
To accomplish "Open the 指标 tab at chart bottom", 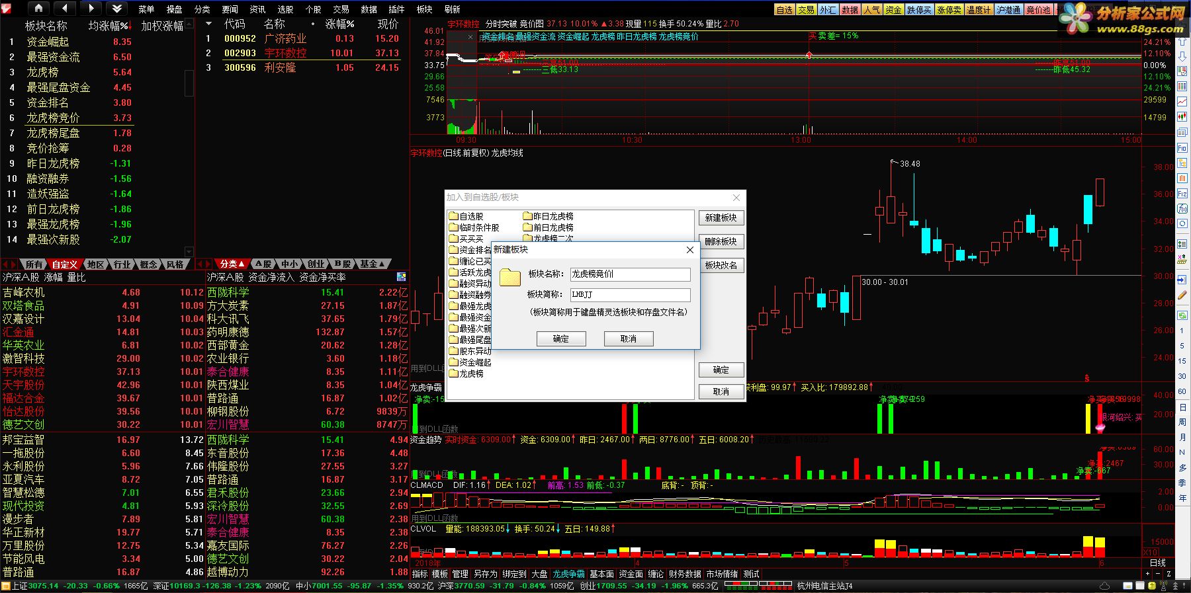I will 419,574.
